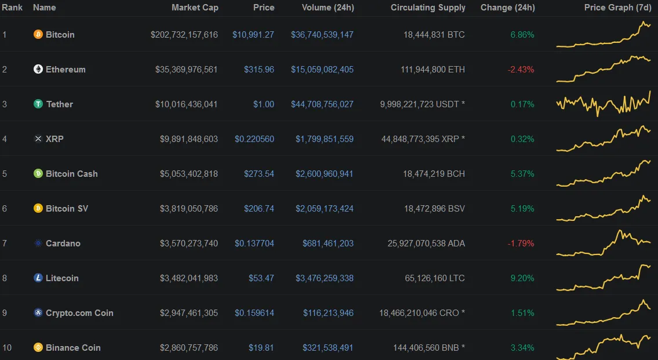
Task: Open Cardano 7-day price graph
Action: click(604, 243)
